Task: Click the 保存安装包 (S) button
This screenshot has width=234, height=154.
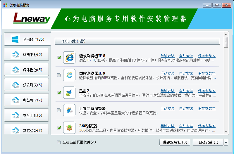Action: pyautogui.click(x=175, y=142)
